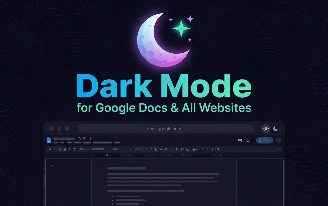Open the text highlight color tool
Viewport: 328px width, 206px height.
pyautogui.click(x=166, y=149)
